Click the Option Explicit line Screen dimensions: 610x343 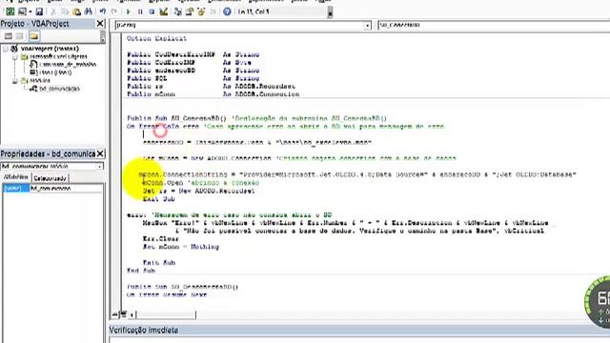(x=156, y=38)
